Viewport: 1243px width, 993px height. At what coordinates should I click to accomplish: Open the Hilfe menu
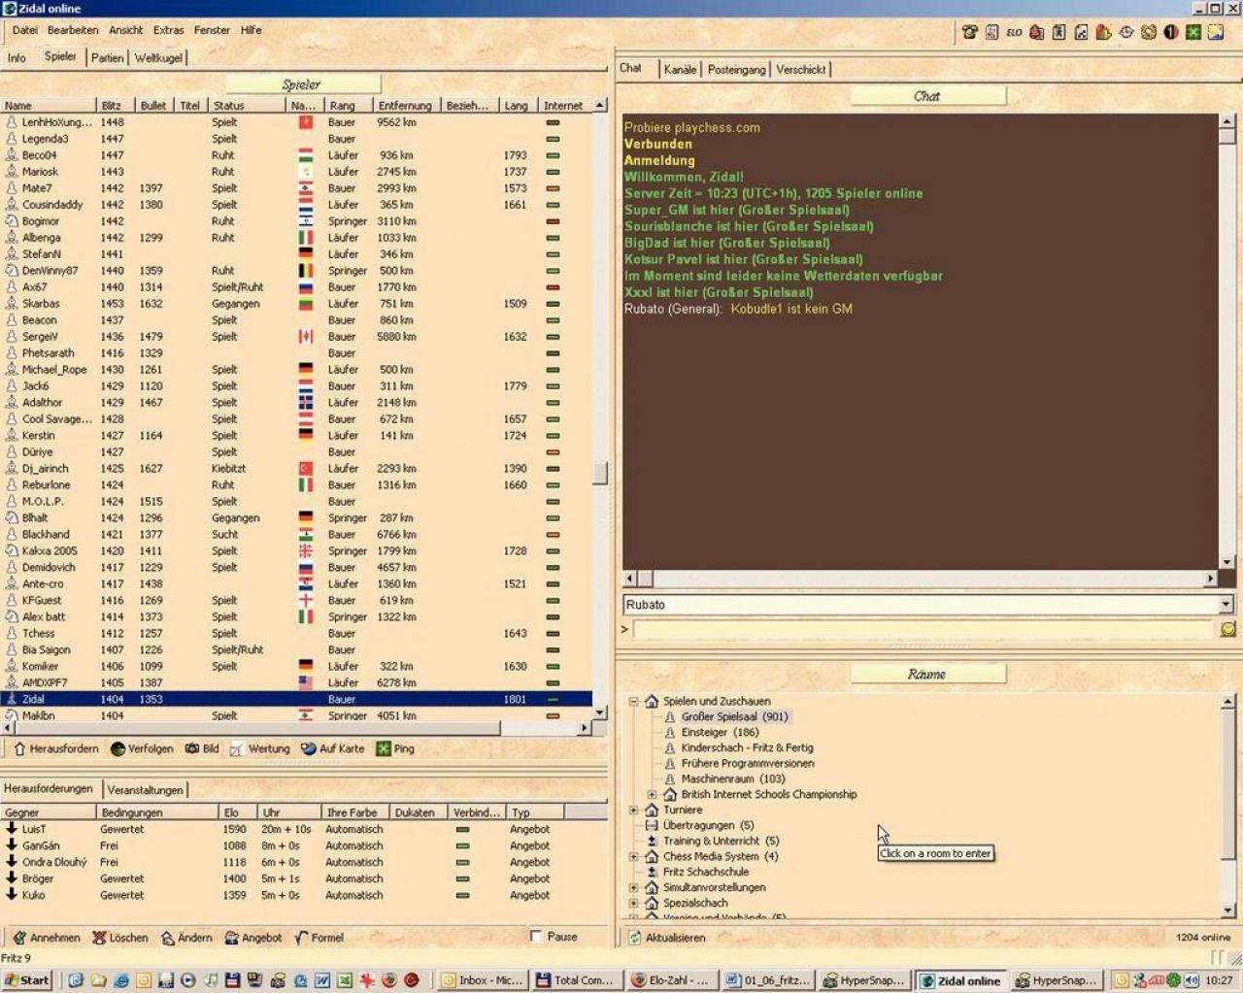[252, 30]
